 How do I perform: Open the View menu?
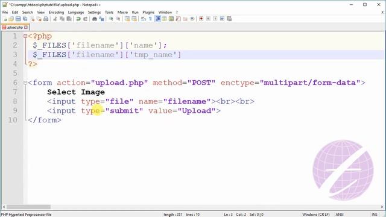point(41,12)
